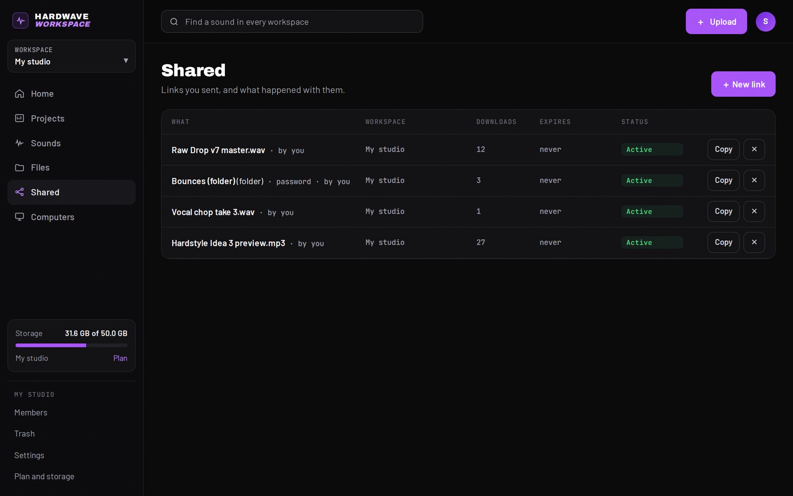Viewport: 793px width, 496px height.
Task: Click the 27 downloads value
Action: pyautogui.click(x=481, y=242)
